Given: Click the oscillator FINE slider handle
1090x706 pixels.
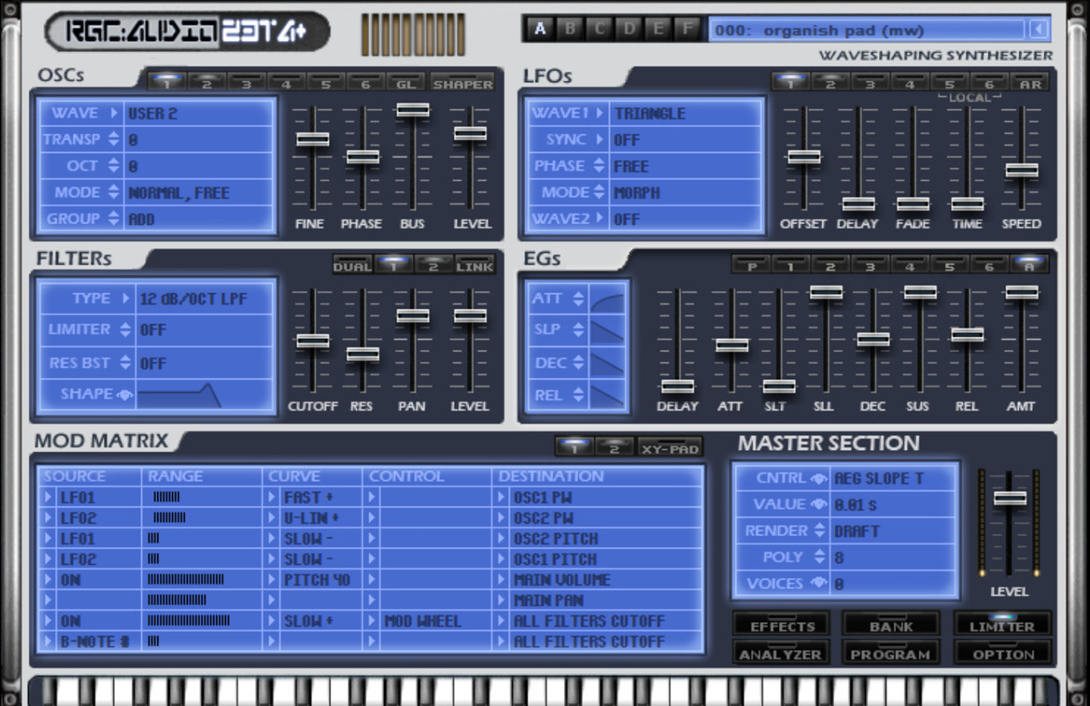Looking at the screenshot, I should (x=312, y=139).
